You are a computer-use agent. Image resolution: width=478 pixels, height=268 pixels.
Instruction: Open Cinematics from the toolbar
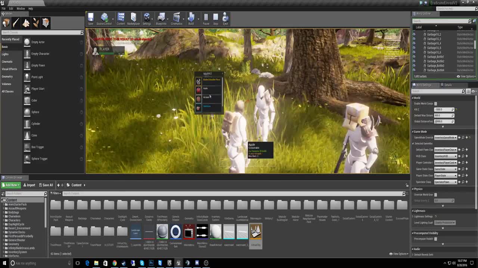tap(176, 17)
